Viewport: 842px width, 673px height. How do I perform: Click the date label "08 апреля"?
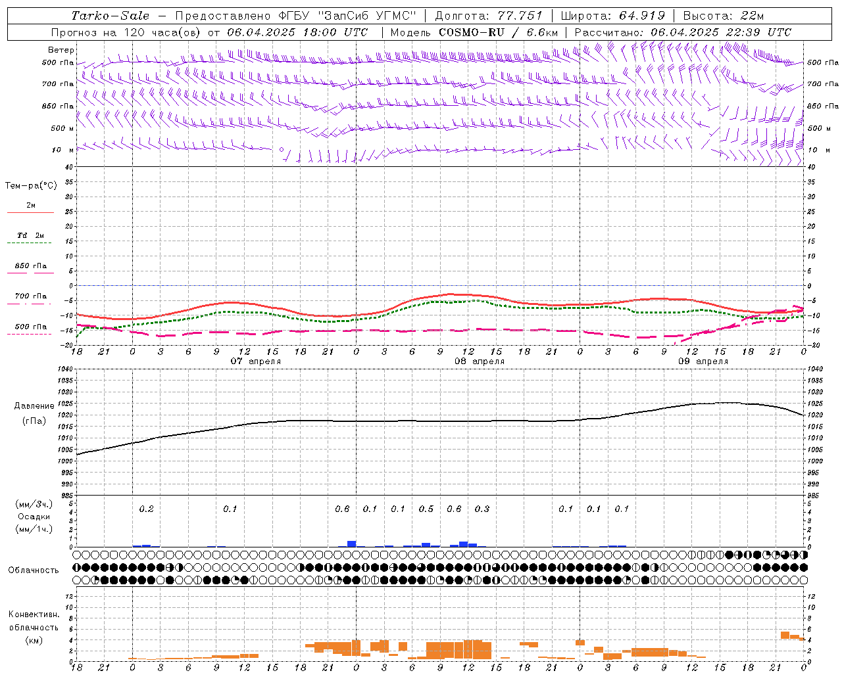point(480,361)
